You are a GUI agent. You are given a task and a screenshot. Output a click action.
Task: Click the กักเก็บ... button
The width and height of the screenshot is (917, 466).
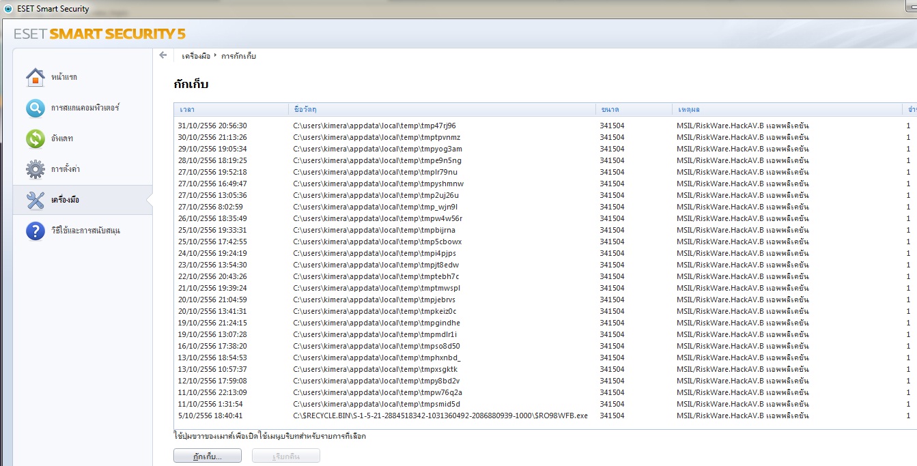208,456
